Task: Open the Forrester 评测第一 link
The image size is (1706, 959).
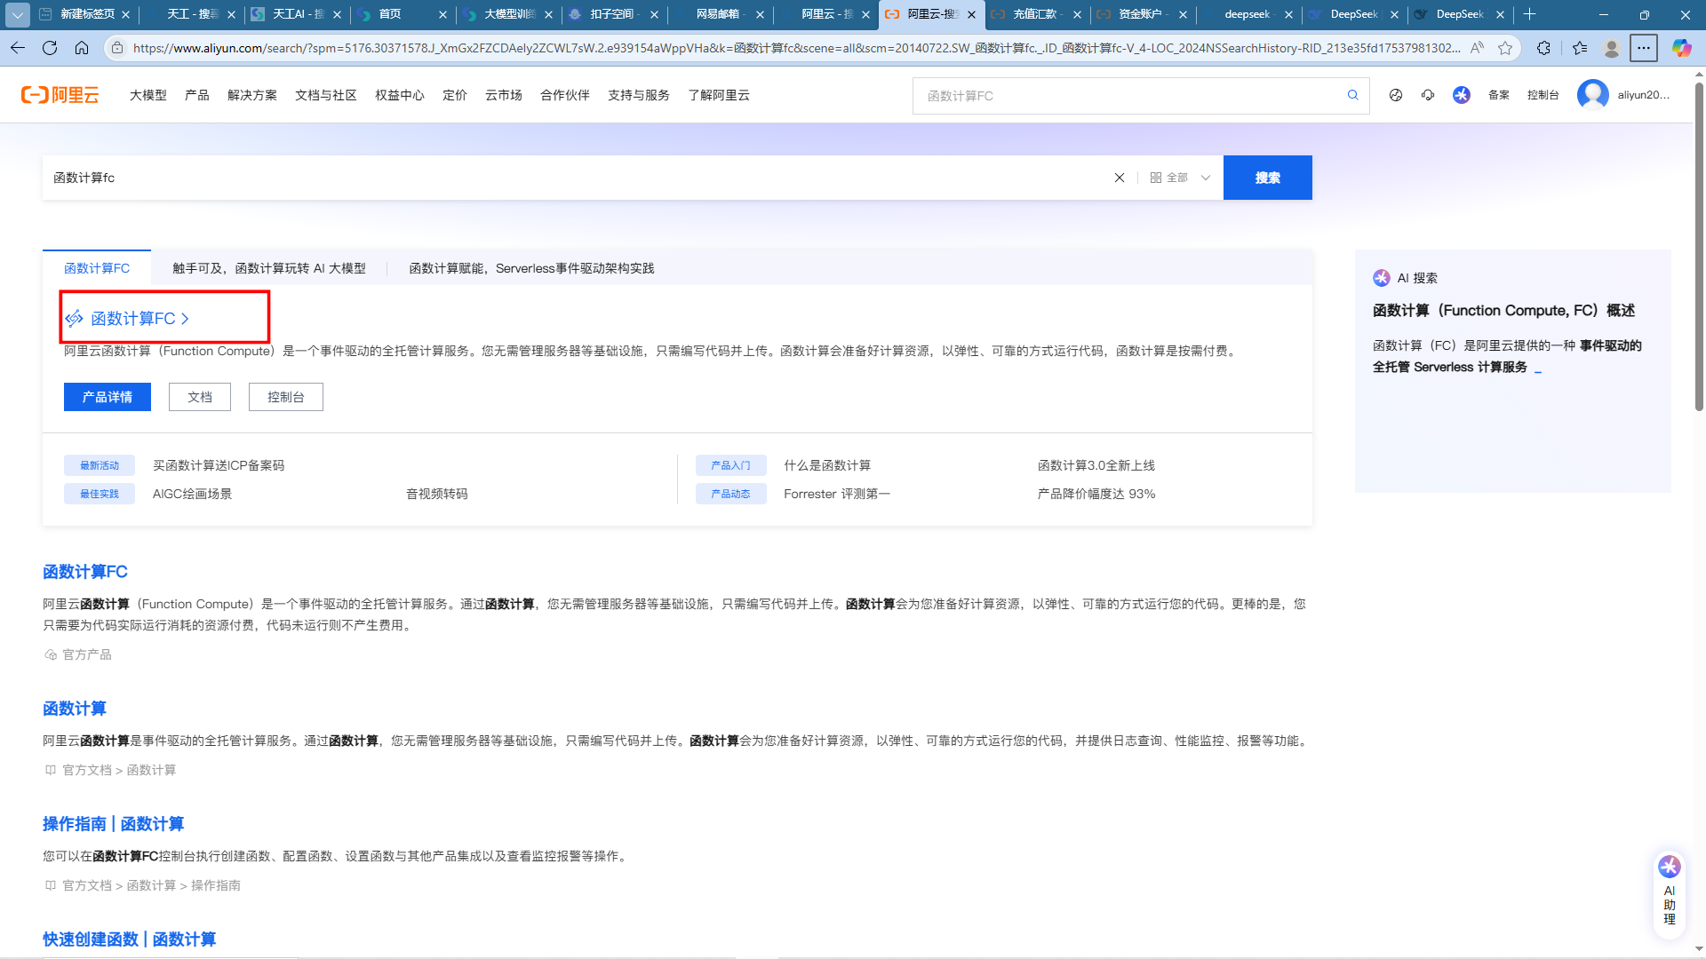Action: click(x=837, y=494)
